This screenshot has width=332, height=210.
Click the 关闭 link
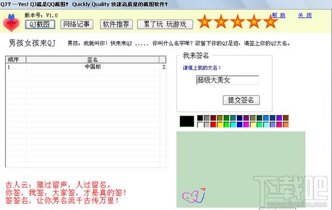pyautogui.click(x=305, y=15)
